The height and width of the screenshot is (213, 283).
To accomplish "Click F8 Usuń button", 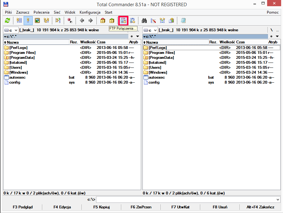I will click(x=220, y=207).
